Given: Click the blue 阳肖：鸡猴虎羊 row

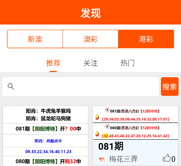Looking at the screenshot, I should pyautogui.click(x=46, y=141).
